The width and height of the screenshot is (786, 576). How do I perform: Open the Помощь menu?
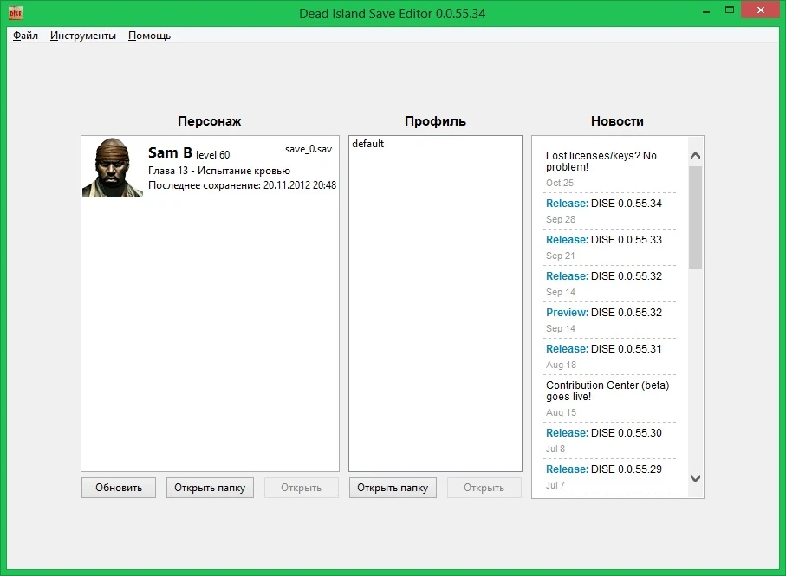pos(148,36)
